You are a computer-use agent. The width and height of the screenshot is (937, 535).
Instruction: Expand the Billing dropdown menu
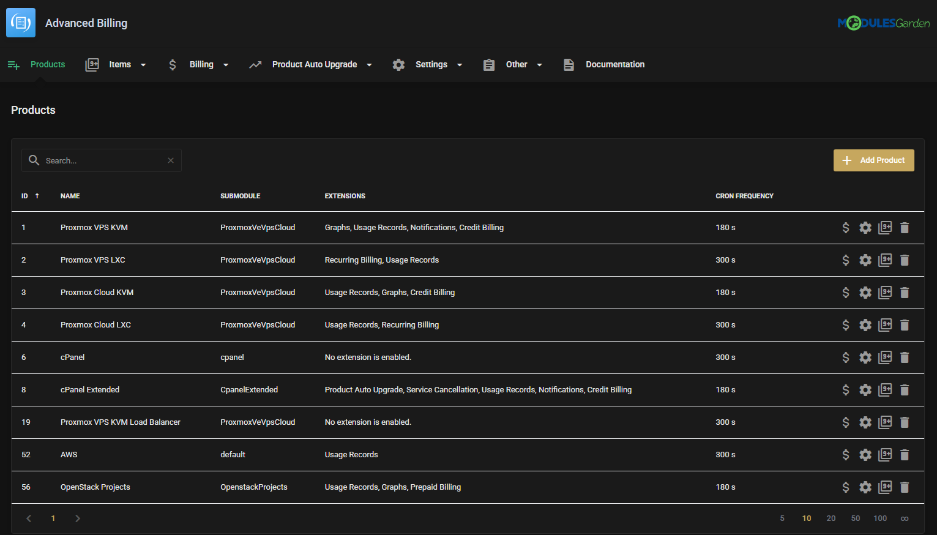[x=198, y=64]
